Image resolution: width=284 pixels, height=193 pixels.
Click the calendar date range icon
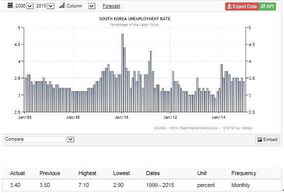(x=10, y=5)
